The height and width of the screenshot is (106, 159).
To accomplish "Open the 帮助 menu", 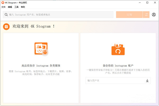I will point(23,7).
